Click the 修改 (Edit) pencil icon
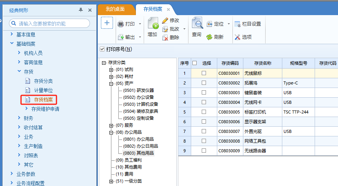Screen dimensions: 338x186 point(165,21)
